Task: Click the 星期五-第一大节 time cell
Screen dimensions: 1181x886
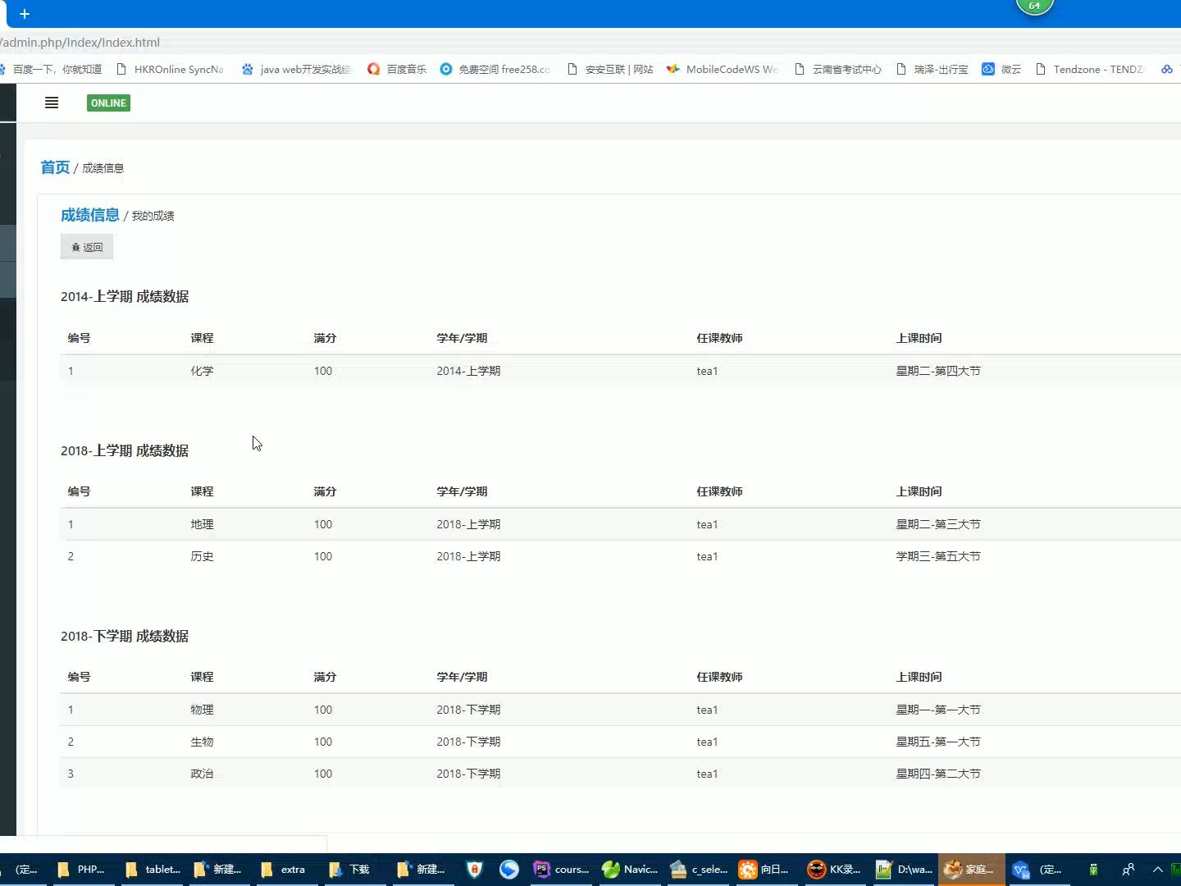Action: [938, 742]
